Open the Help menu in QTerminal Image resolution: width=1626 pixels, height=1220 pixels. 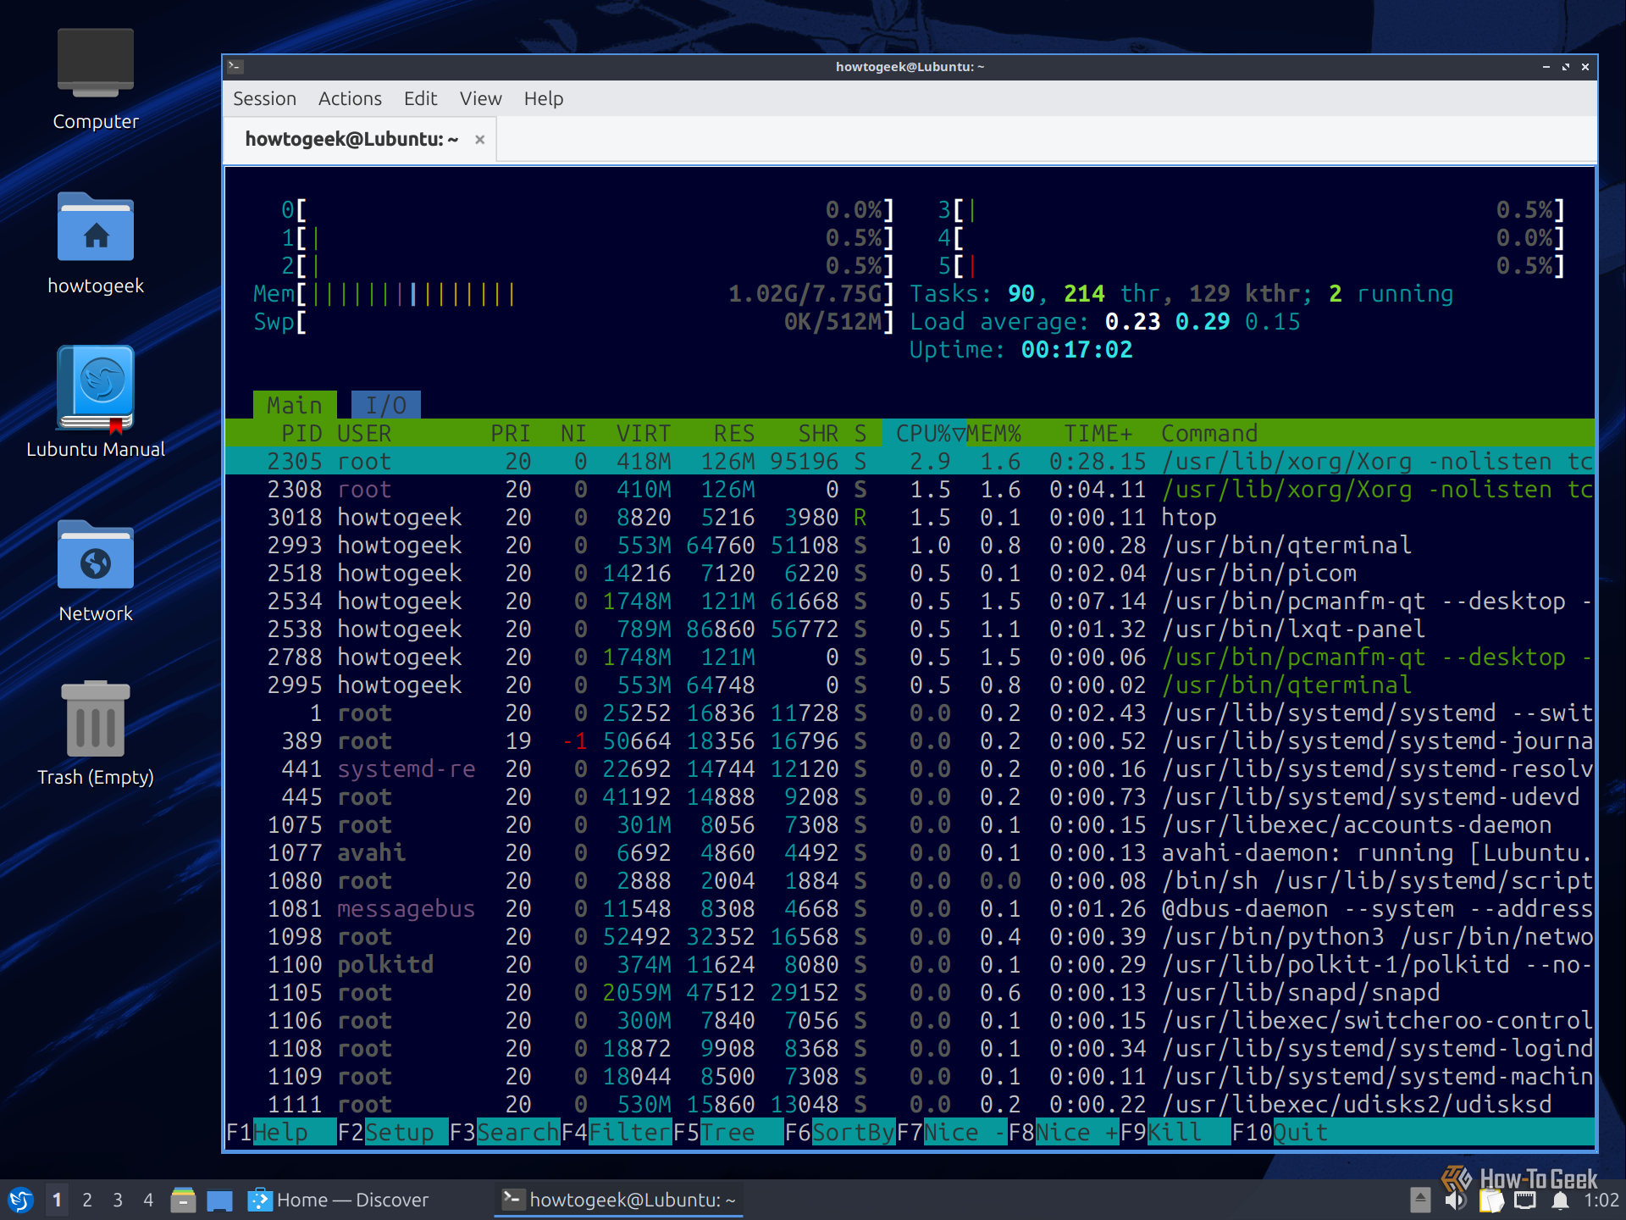543,98
